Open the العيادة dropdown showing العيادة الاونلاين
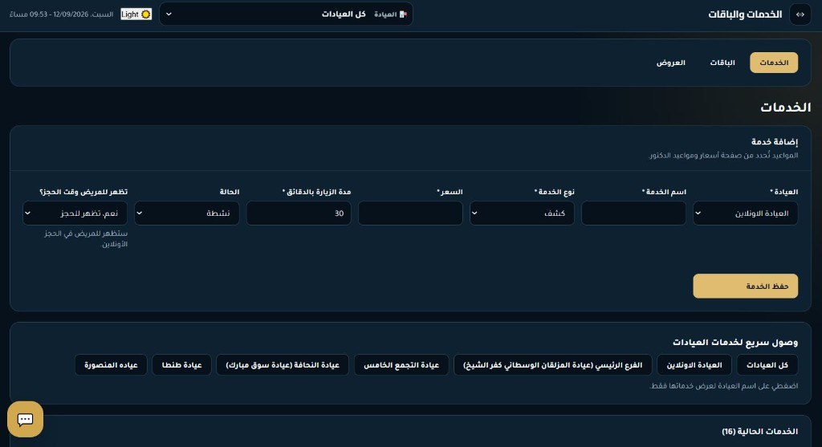Image resolution: width=822 pixels, height=447 pixels. click(746, 213)
